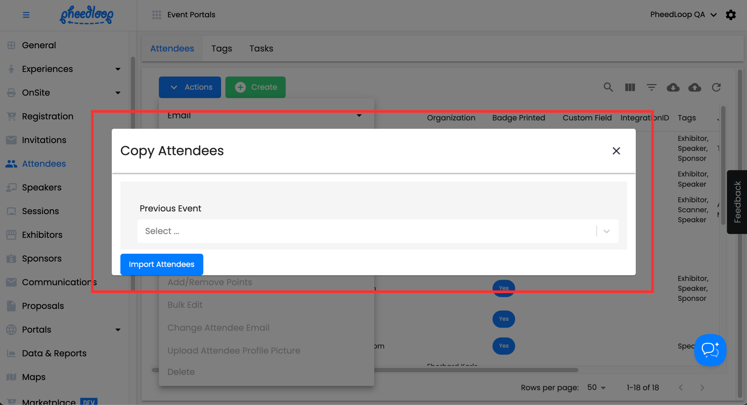The height and width of the screenshot is (405, 747).
Task: Switch to the Tags tab
Action: click(222, 49)
